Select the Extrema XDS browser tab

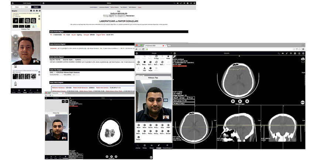tap(155, 46)
